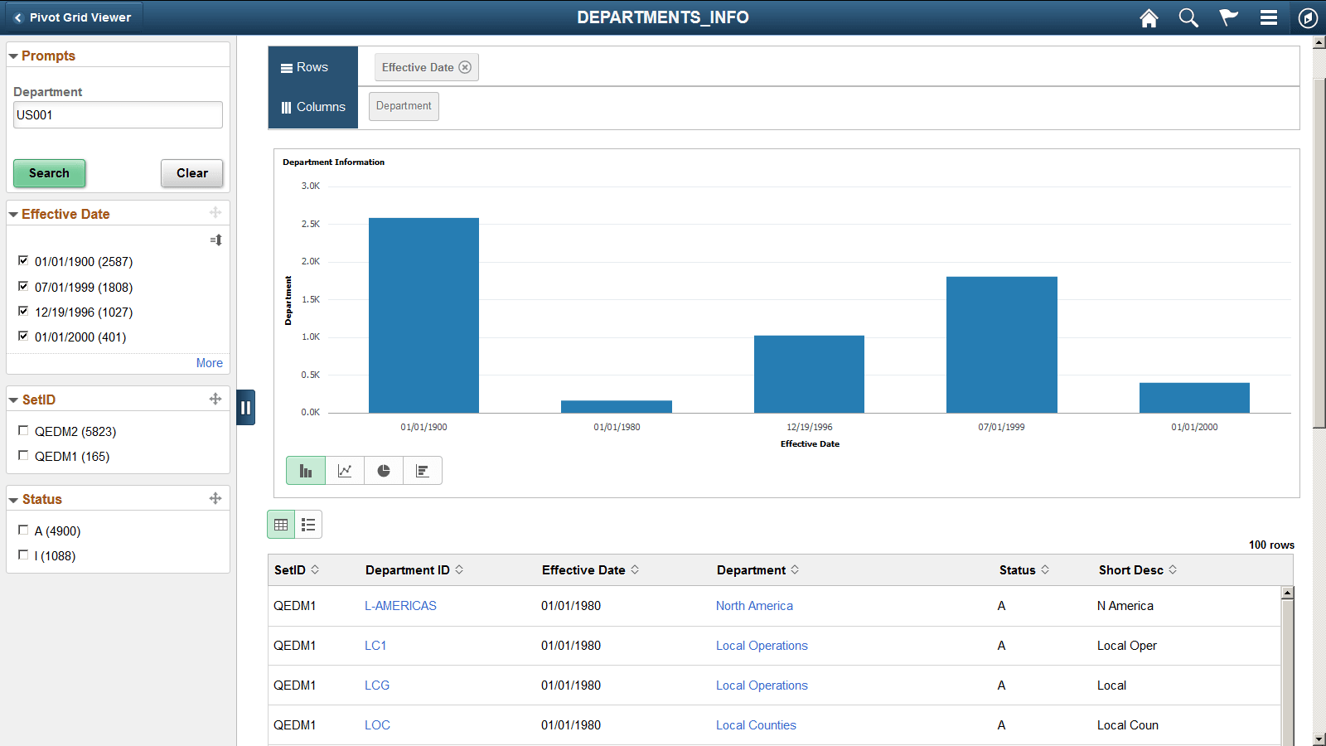Open global search with the magnifier icon

click(x=1188, y=17)
